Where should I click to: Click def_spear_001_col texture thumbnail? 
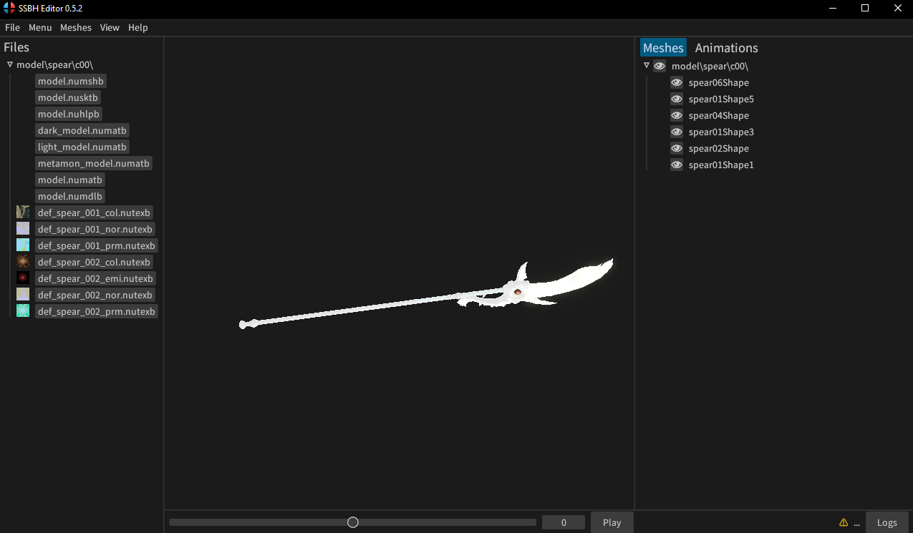23,212
